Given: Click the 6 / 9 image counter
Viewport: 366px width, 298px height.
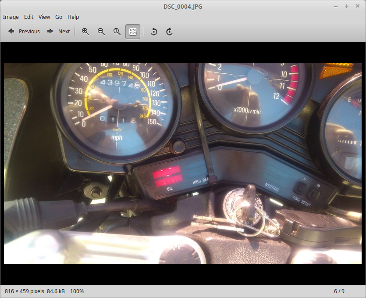Looking at the screenshot, I should click(x=339, y=291).
